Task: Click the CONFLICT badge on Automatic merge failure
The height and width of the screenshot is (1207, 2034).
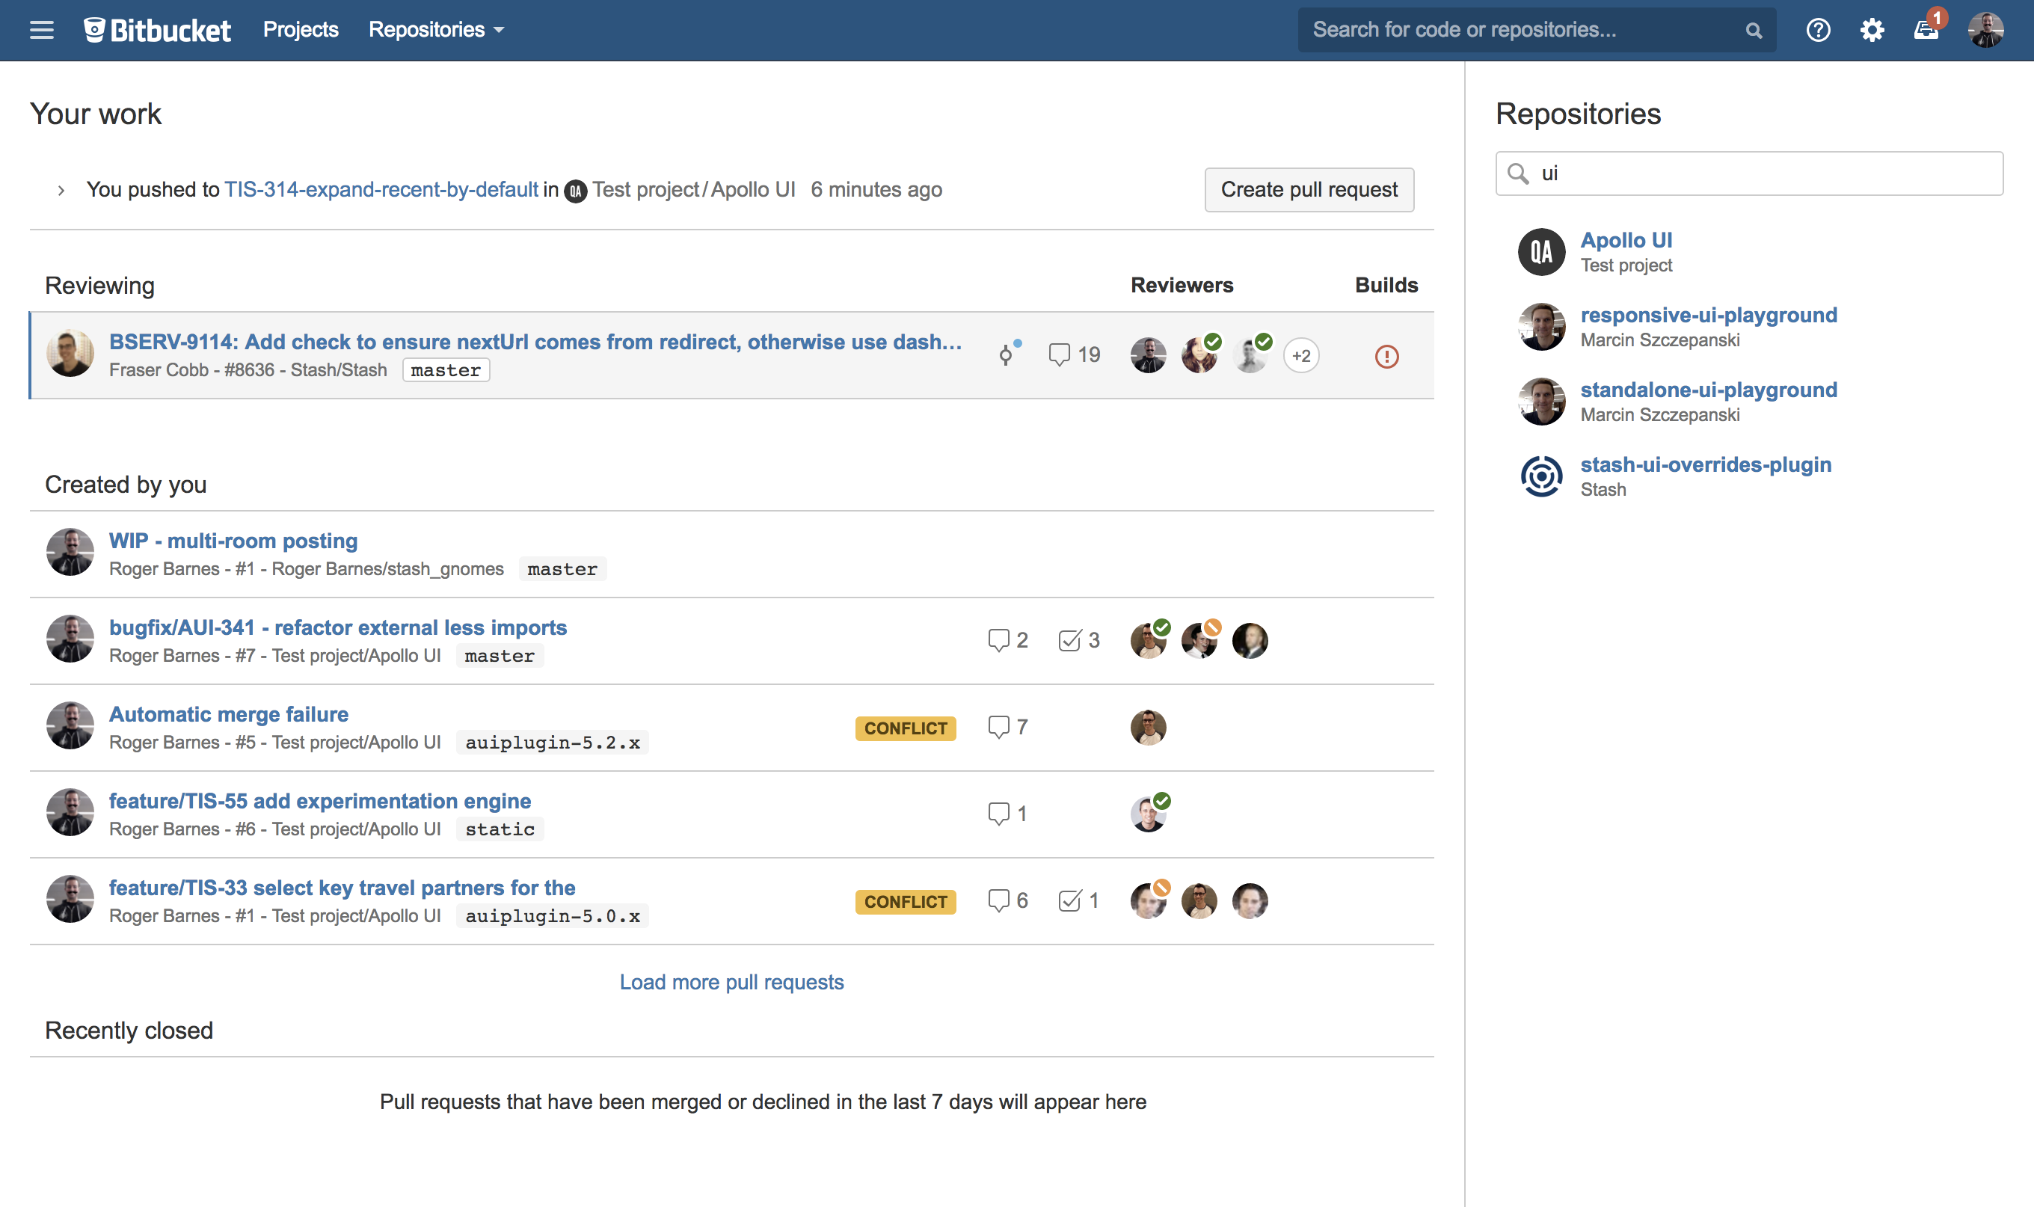Action: (905, 728)
